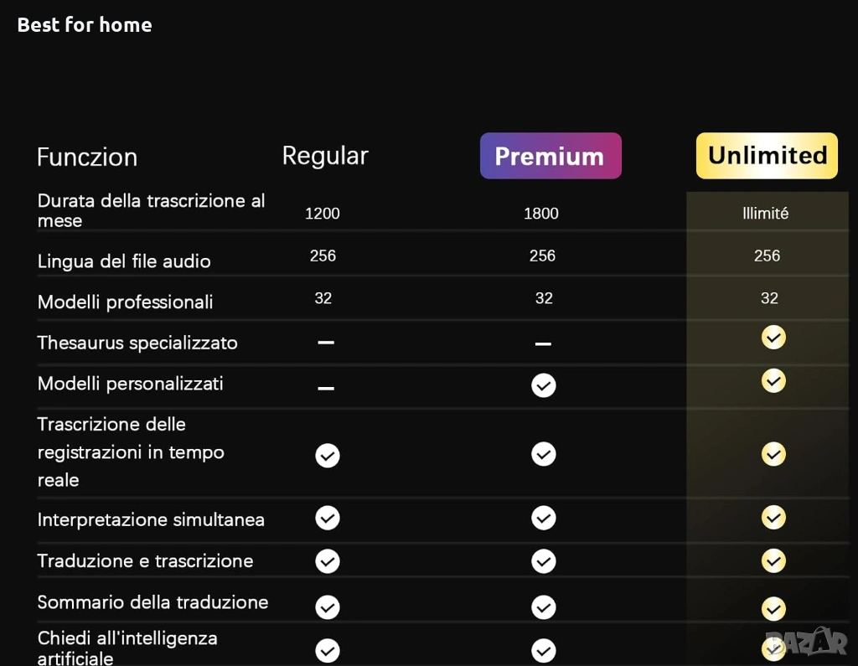Select the Unlimited plan badge
Image resolution: width=858 pixels, height=666 pixels.
click(x=767, y=156)
